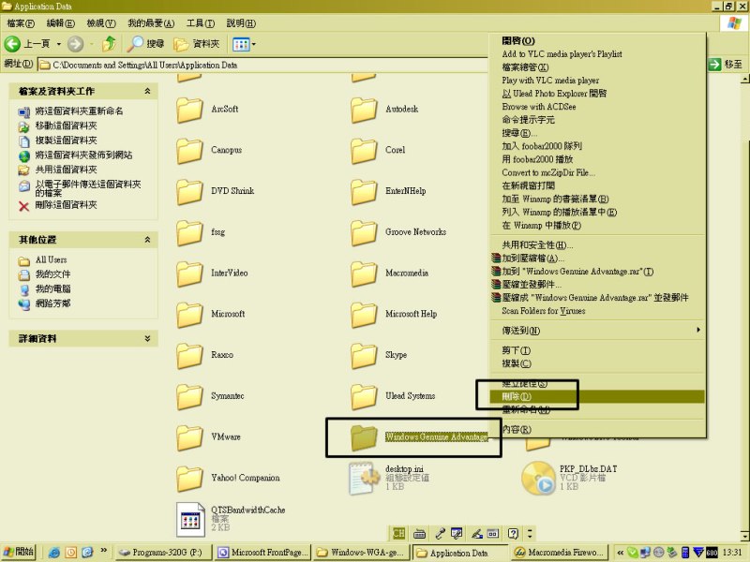Image resolution: width=750 pixels, height=562 pixels.
Task: Click the 開始 Start button
Action: click(x=19, y=552)
